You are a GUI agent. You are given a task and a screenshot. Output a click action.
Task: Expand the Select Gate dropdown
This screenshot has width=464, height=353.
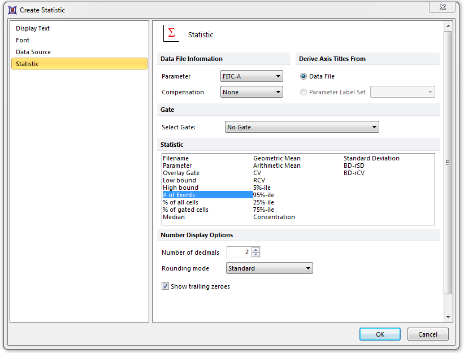[x=302, y=127]
